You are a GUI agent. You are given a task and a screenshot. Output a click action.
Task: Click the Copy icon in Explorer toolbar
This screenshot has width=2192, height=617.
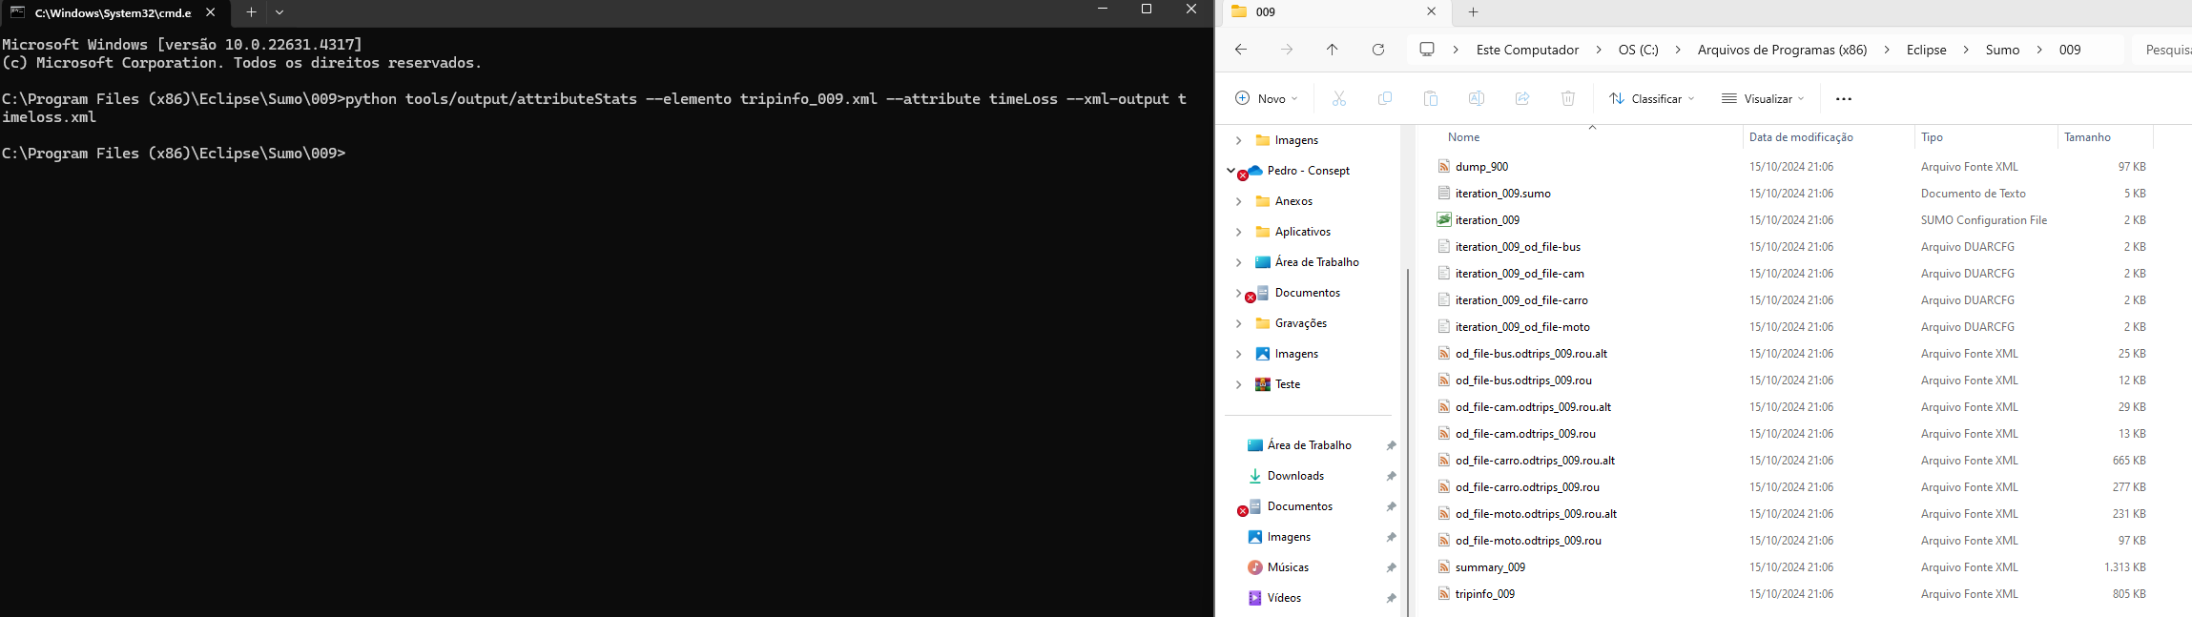(x=1384, y=98)
